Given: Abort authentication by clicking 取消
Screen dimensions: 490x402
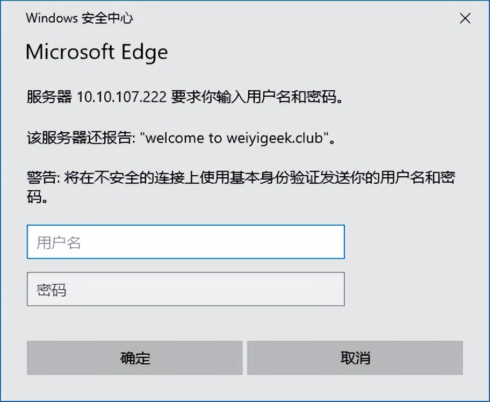Looking at the screenshot, I should 354,358.
